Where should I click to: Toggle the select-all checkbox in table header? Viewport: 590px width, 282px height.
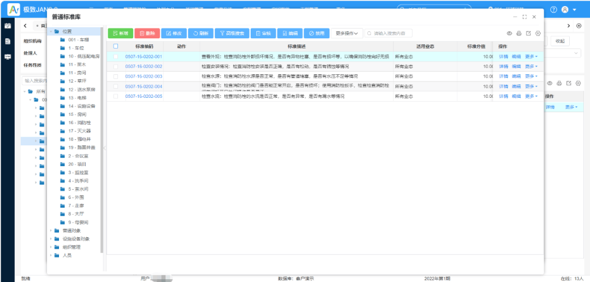click(115, 46)
